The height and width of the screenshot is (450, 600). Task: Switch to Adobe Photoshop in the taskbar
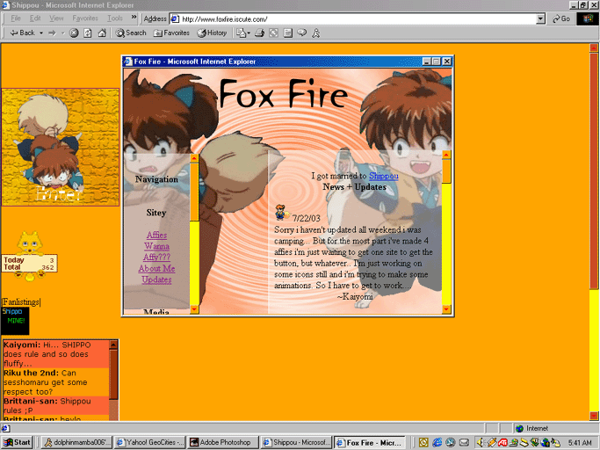point(223,443)
